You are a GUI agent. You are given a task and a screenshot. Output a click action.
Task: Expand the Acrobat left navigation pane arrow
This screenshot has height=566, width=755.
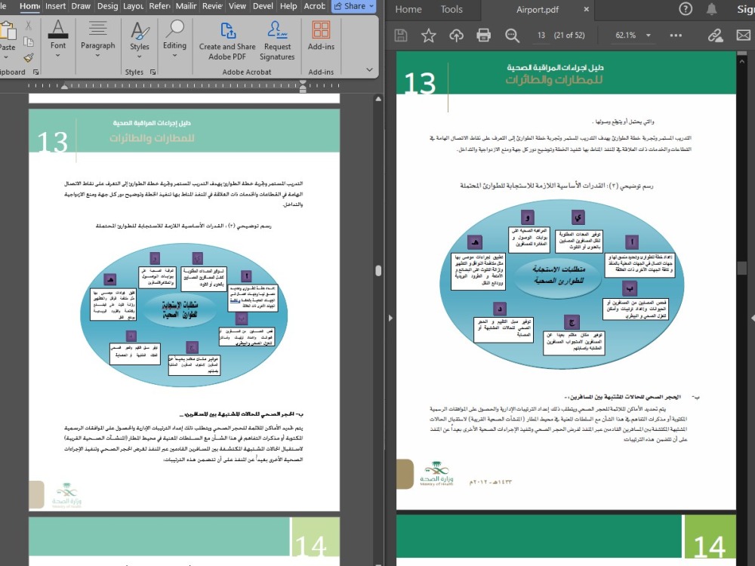pos(390,318)
